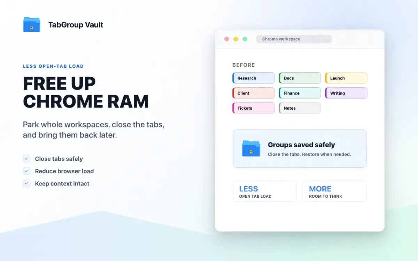Click the Park whole workspaces description text
The image size is (418, 261).
click(94, 129)
